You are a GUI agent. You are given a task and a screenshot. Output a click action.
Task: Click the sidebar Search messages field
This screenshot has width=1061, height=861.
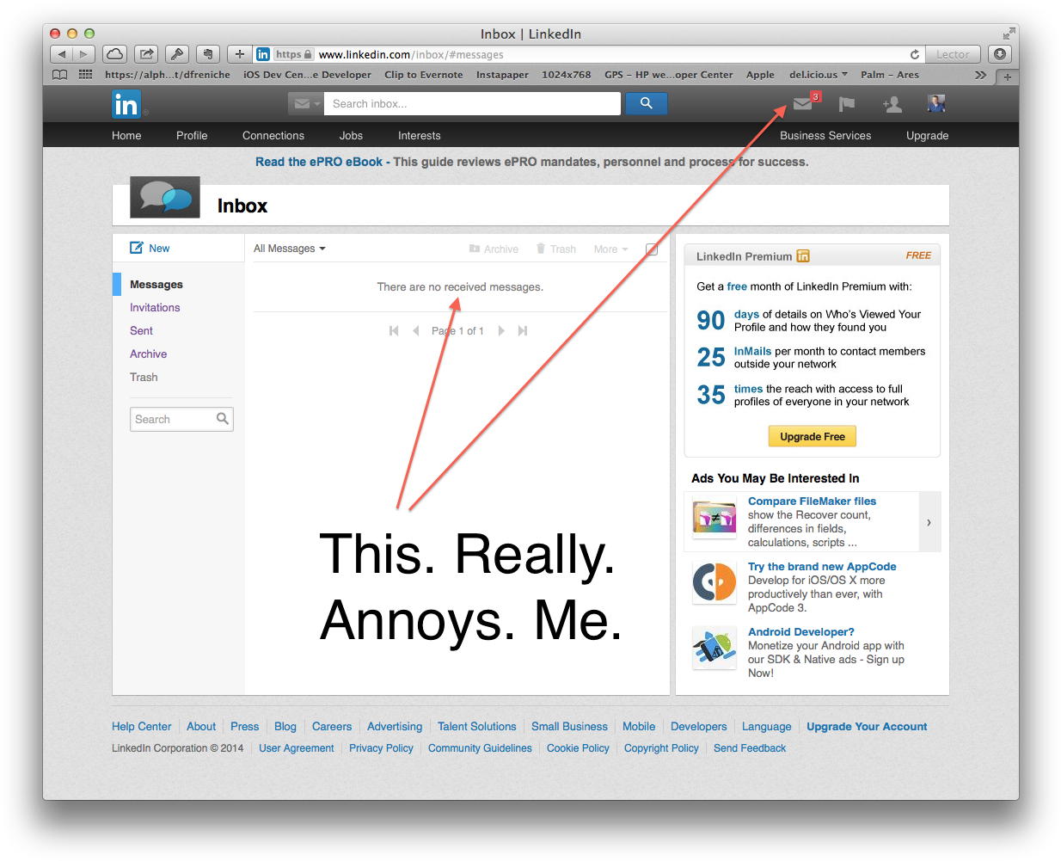coord(173,419)
